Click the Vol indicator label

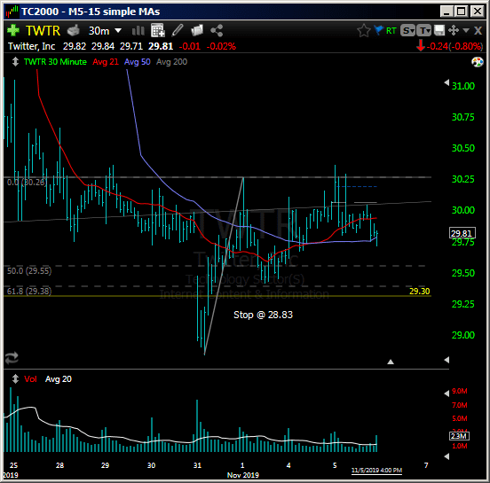click(30, 379)
